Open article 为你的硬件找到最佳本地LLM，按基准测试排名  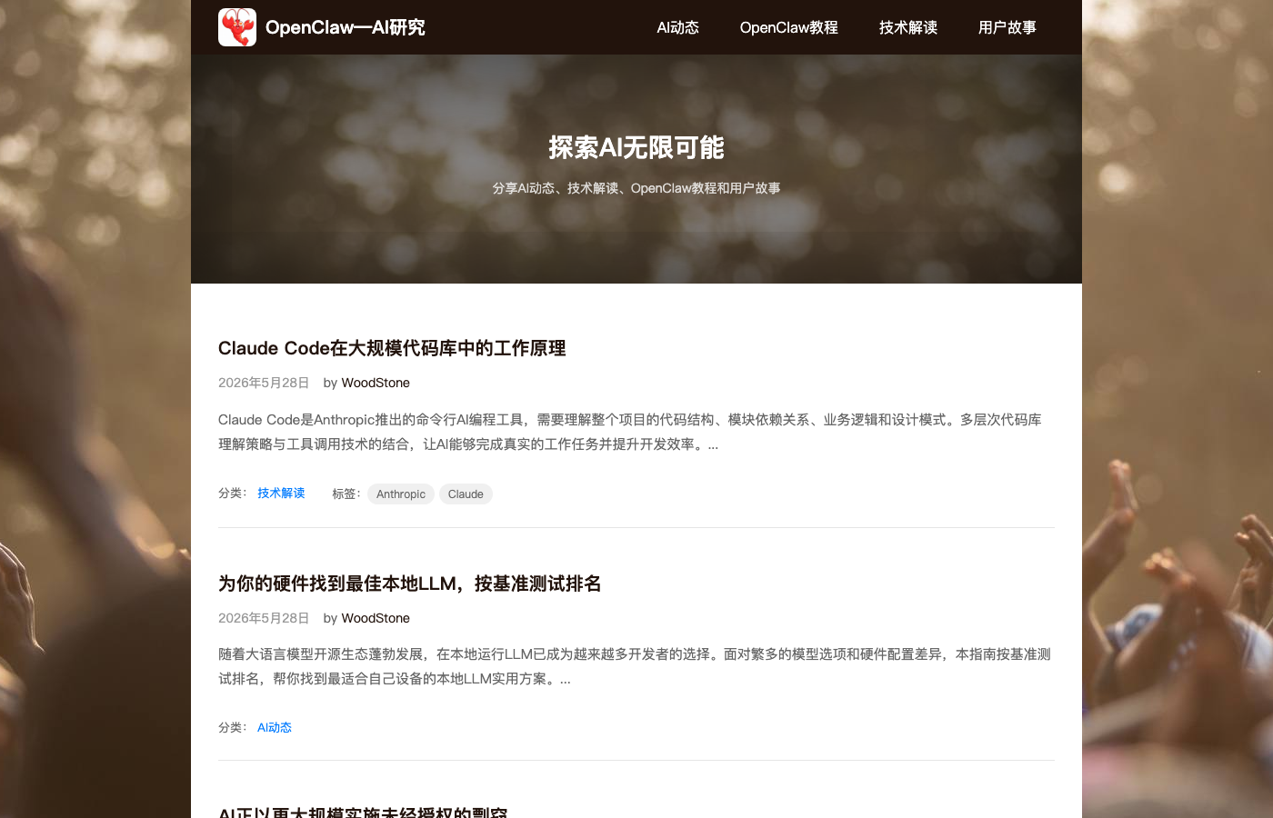coord(410,584)
